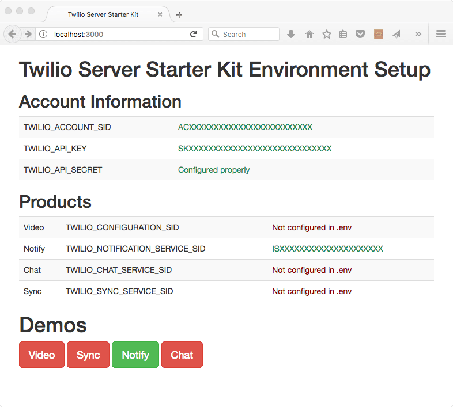Bookmark this page with the star icon

pyautogui.click(x=326, y=35)
